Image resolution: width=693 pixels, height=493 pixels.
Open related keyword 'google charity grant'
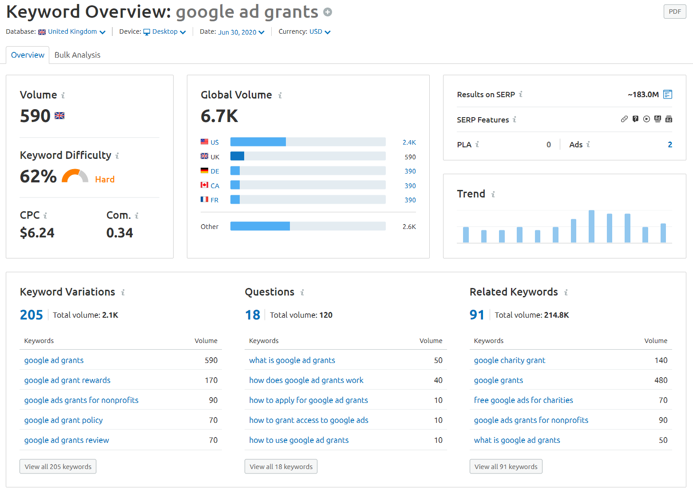pyautogui.click(x=510, y=360)
